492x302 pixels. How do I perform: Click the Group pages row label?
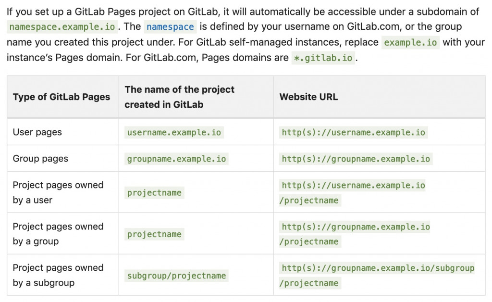pyautogui.click(x=40, y=159)
